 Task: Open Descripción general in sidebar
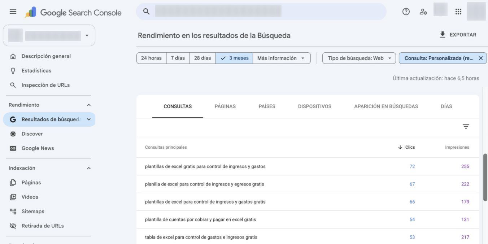coord(46,56)
